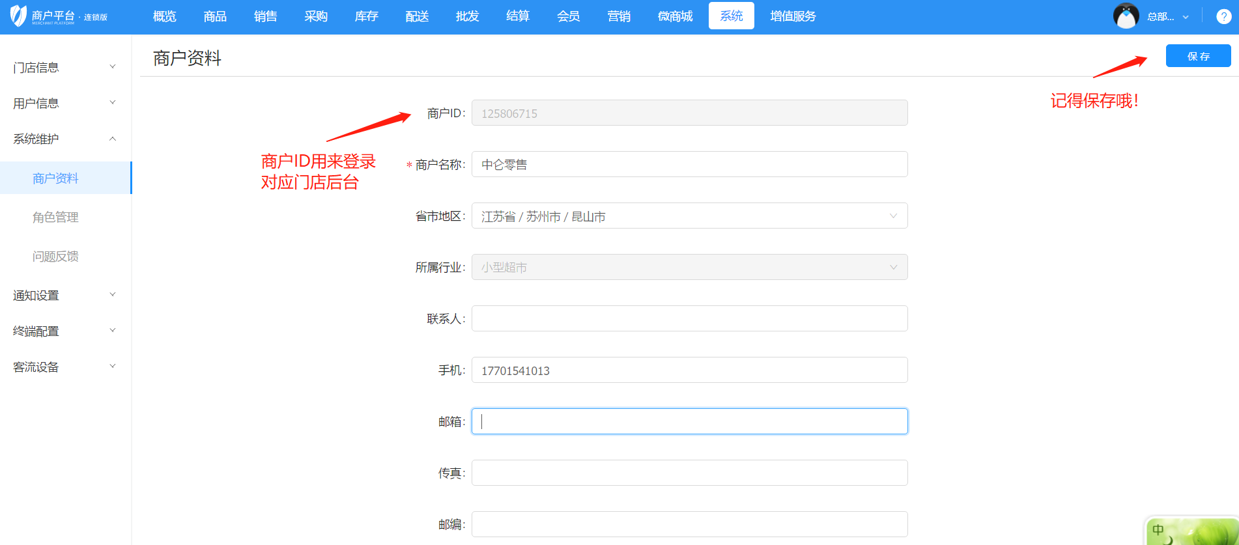Click the merchant platform logo
Image resolution: width=1239 pixels, height=545 pixels.
coord(57,16)
